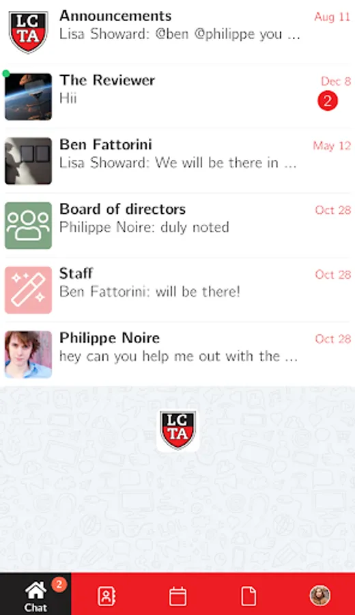Open the documents page icon in bottom bar

(248, 596)
